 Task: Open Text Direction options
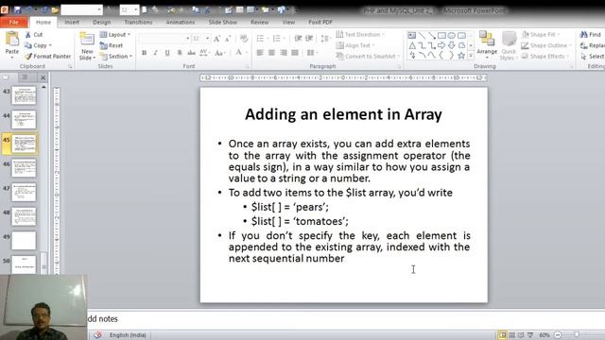pyautogui.click(x=360, y=35)
